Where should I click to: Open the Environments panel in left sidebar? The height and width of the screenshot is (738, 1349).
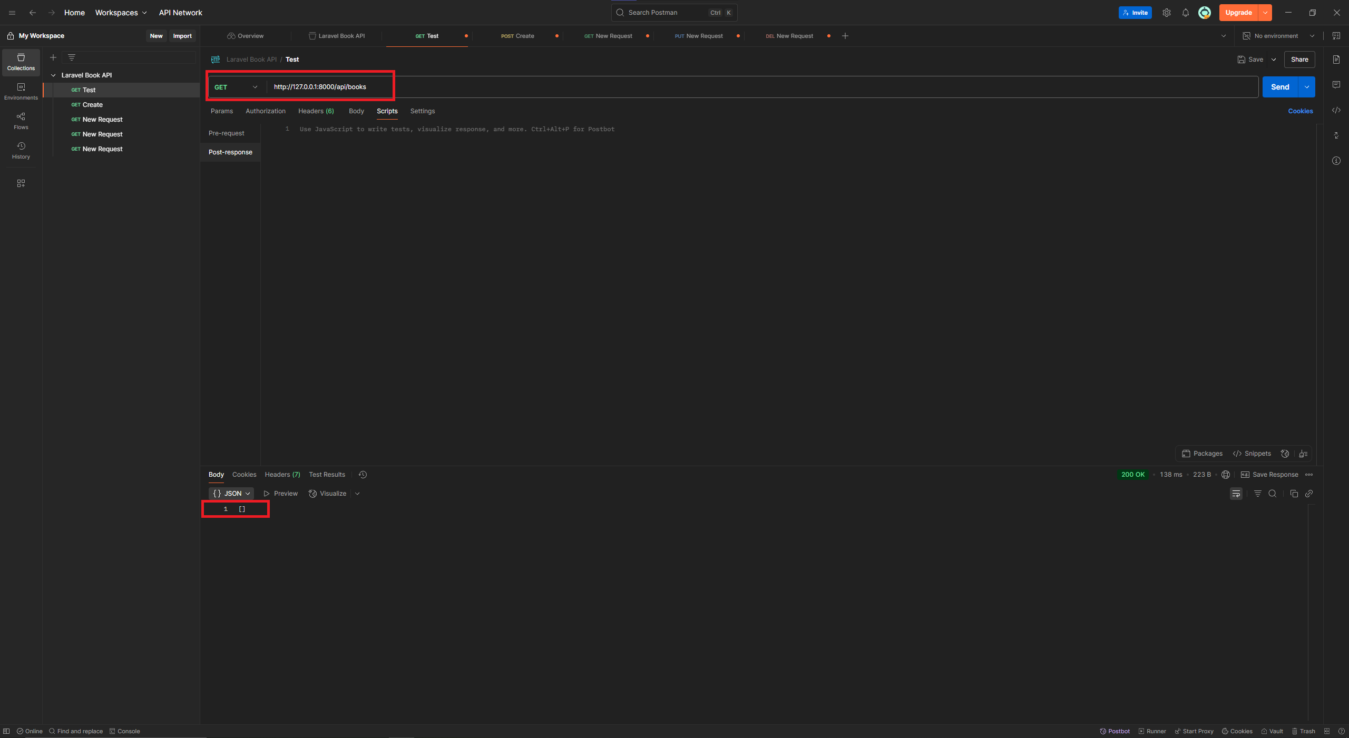pyautogui.click(x=21, y=91)
